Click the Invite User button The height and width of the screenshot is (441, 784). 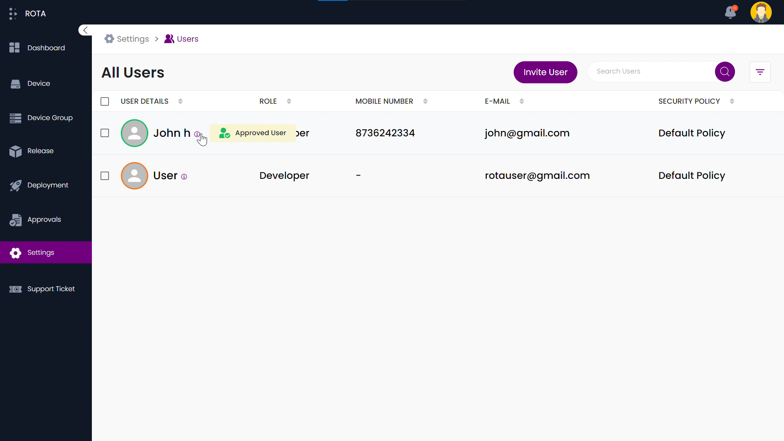tap(545, 71)
